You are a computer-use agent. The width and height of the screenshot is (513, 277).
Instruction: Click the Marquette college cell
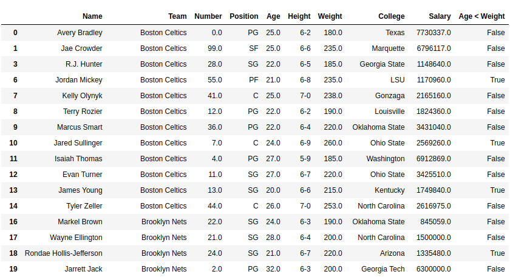(386, 48)
